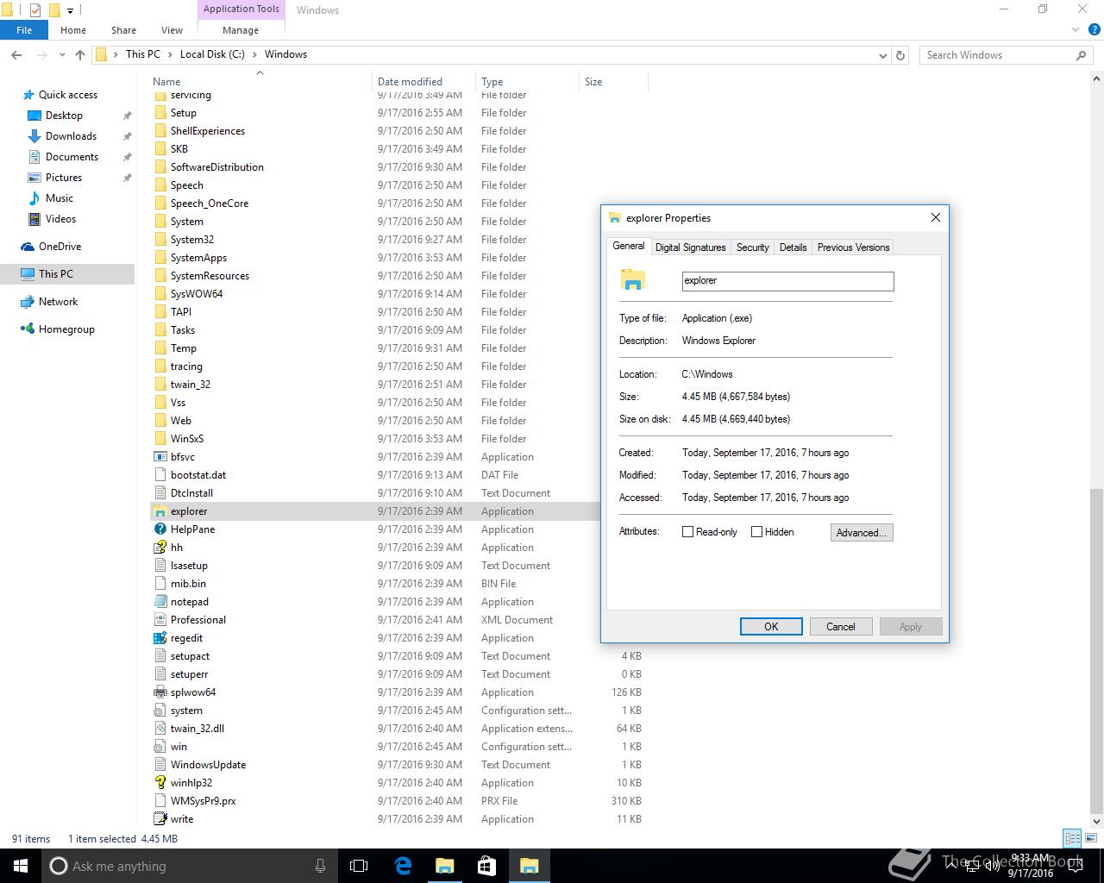The image size is (1104, 883).
Task: Toggle the Read-only attribute checkbox
Action: (687, 532)
